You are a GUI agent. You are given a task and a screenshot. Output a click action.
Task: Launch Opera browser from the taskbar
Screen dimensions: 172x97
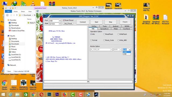click(41, 95)
